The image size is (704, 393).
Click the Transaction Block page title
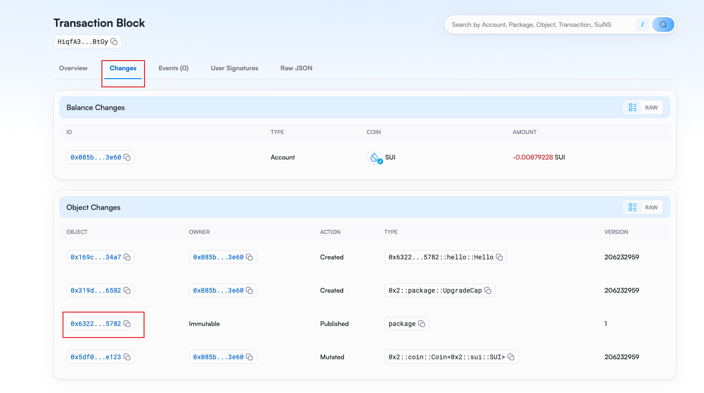99,23
